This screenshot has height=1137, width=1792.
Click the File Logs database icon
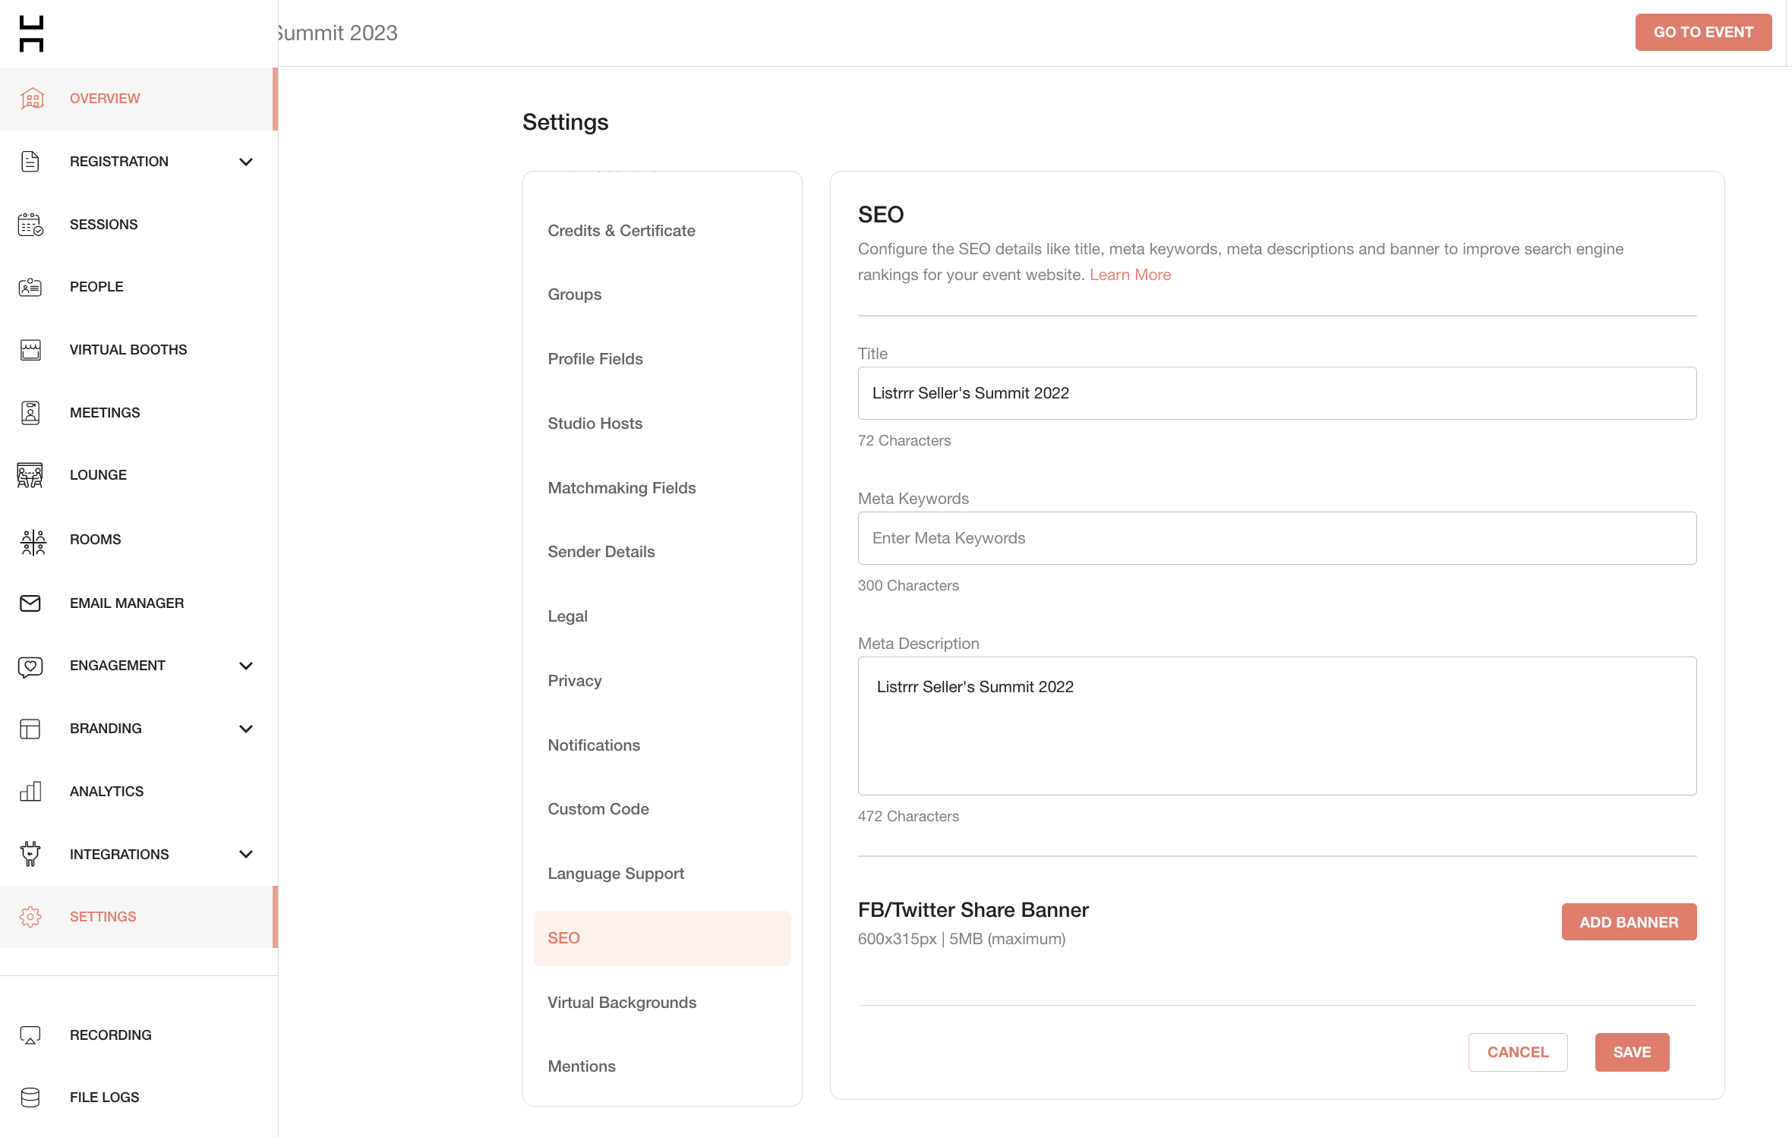pos(30,1098)
